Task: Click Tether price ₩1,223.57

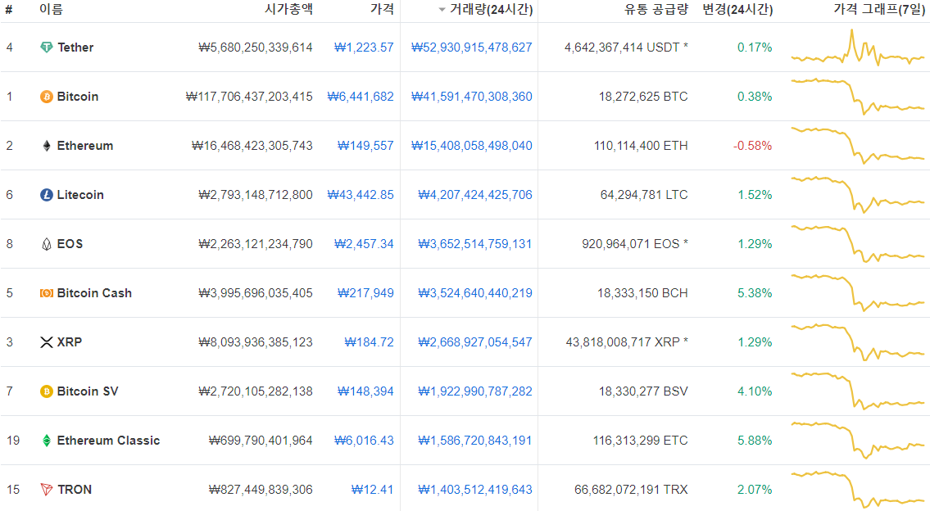Action: (364, 47)
